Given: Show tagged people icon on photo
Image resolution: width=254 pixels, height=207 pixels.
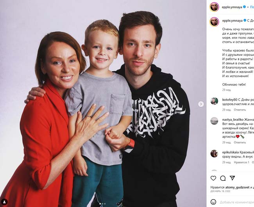Looking at the screenshot, I should (x=4, y=202).
